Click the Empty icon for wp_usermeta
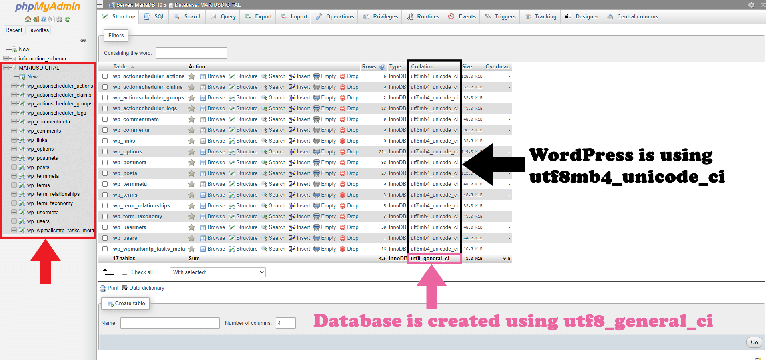Viewport: 766px width, 360px height. point(317,227)
